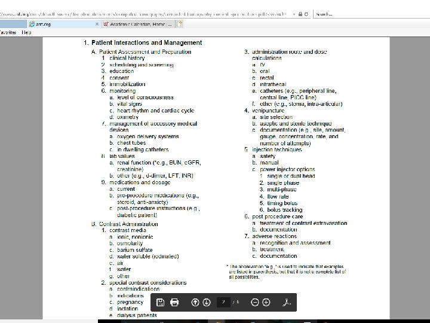
Task: Click 'treatment of contrast extravasation' text
Action: point(303,223)
